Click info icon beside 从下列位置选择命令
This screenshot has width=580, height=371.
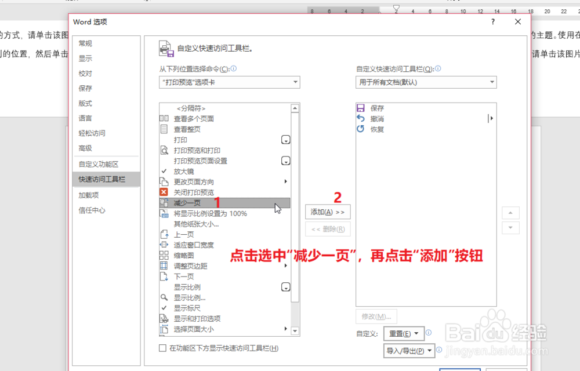(234, 68)
